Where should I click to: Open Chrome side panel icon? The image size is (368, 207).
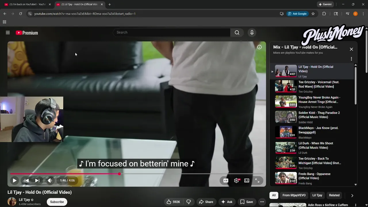[336, 14]
